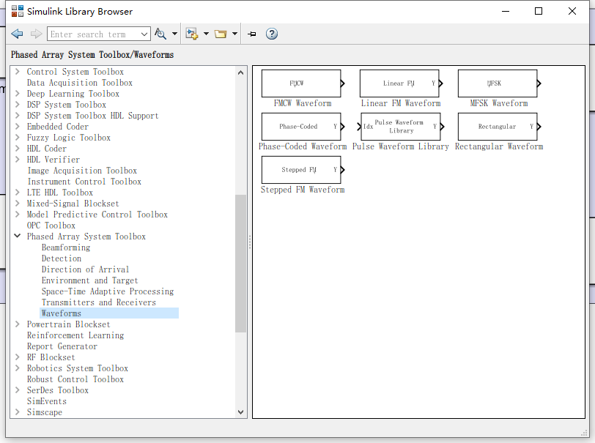Expand the HDL Coder node
The height and width of the screenshot is (443, 595).
click(x=17, y=149)
